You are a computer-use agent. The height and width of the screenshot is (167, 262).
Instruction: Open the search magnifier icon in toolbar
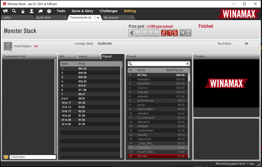(14, 11)
